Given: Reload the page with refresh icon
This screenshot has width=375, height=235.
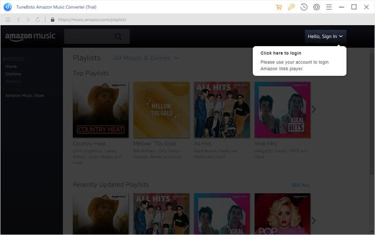Looking at the screenshot, I should (38, 20).
